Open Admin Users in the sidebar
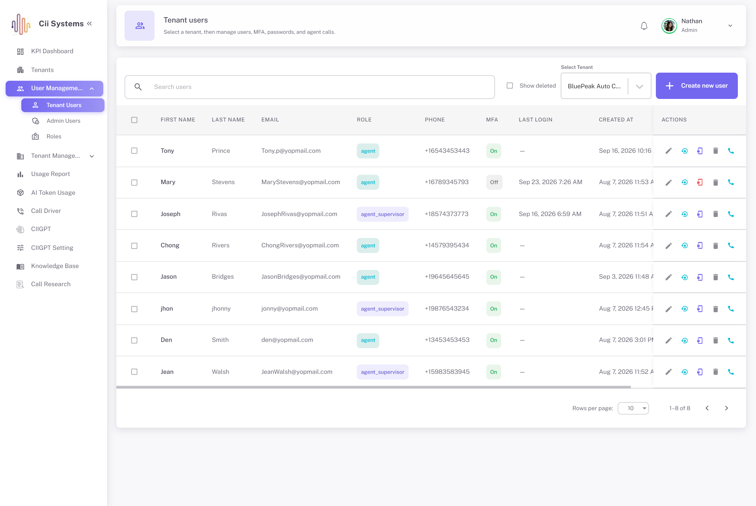Image resolution: width=756 pixels, height=506 pixels. pyautogui.click(x=63, y=121)
